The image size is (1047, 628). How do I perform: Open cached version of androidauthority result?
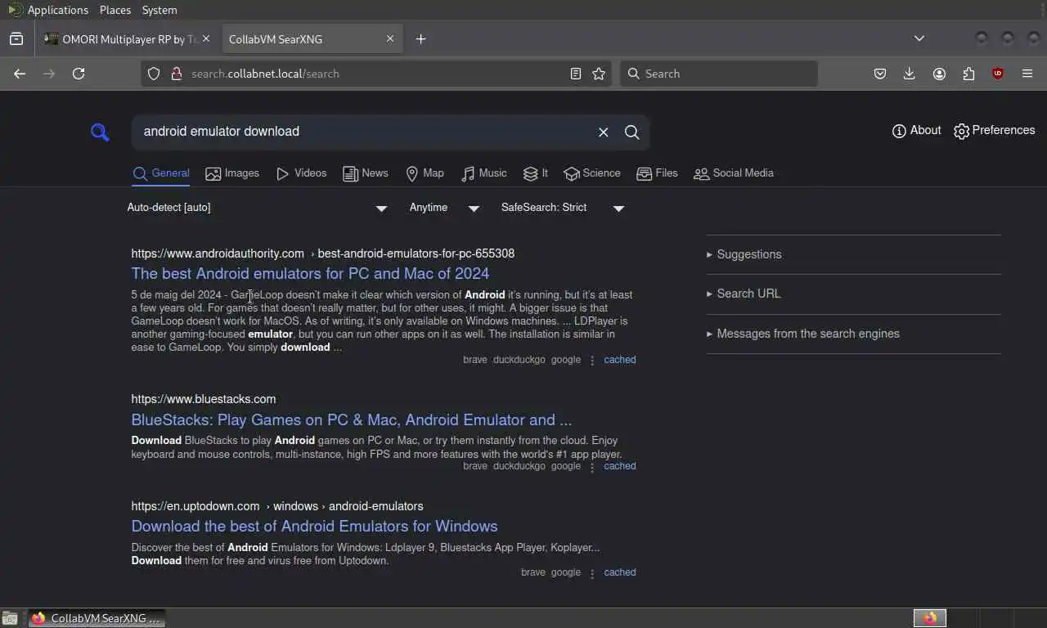(x=619, y=360)
